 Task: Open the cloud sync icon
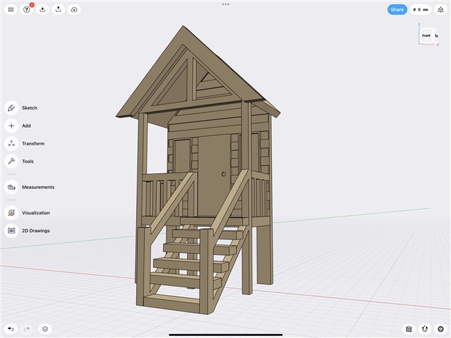pos(74,10)
